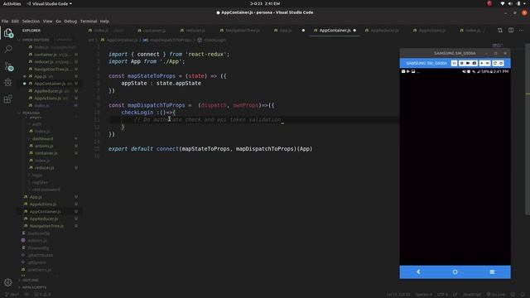Click unsaved dot on AppContainer.js tab
Image resolution: width=530 pixels, height=298 pixels.
354,31
